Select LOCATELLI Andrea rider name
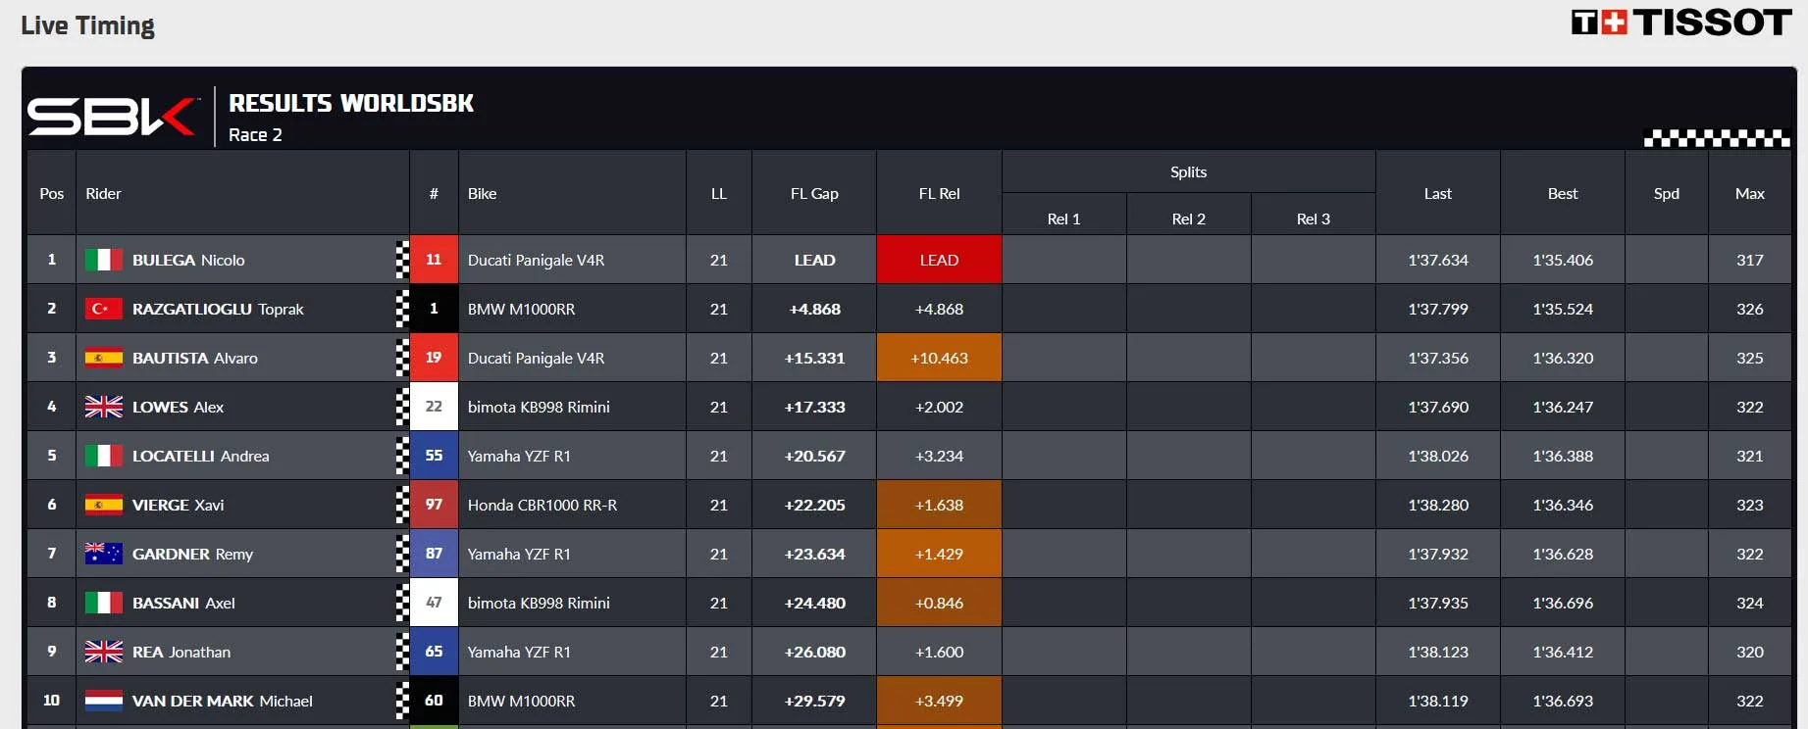 [200, 456]
